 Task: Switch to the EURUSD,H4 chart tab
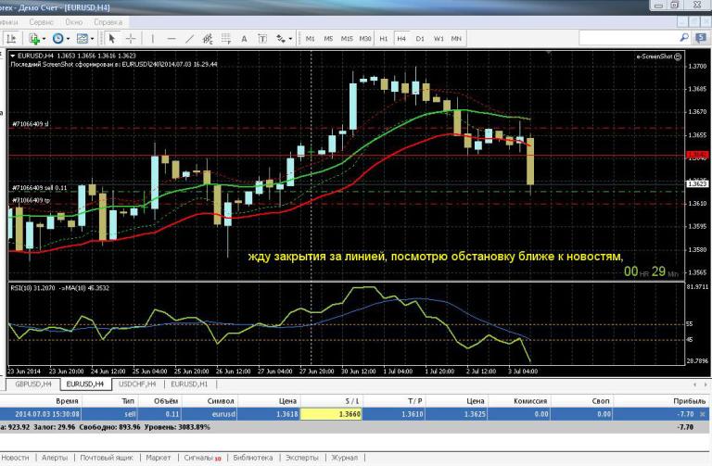[x=84, y=384]
